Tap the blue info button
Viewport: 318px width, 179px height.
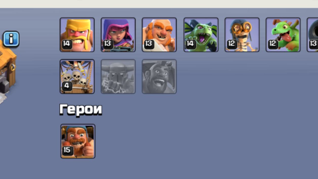click(x=11, y=39)
